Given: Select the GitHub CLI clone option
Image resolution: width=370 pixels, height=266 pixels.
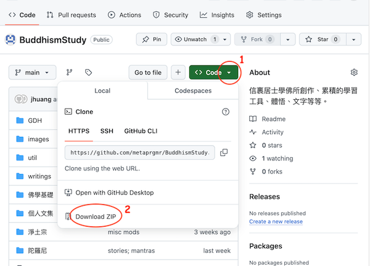Looking at the screenshot, I should click(141, 131).
